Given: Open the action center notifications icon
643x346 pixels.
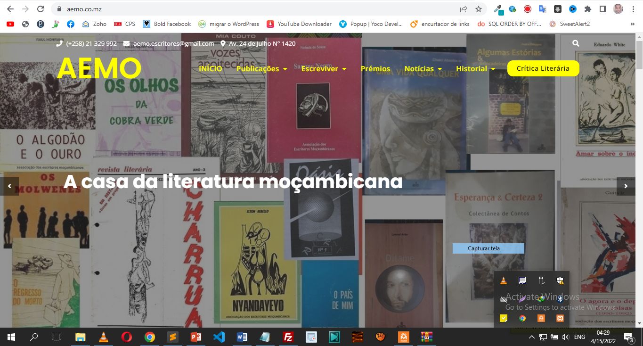Looking at the screenshot, I should tap(628, 337).
